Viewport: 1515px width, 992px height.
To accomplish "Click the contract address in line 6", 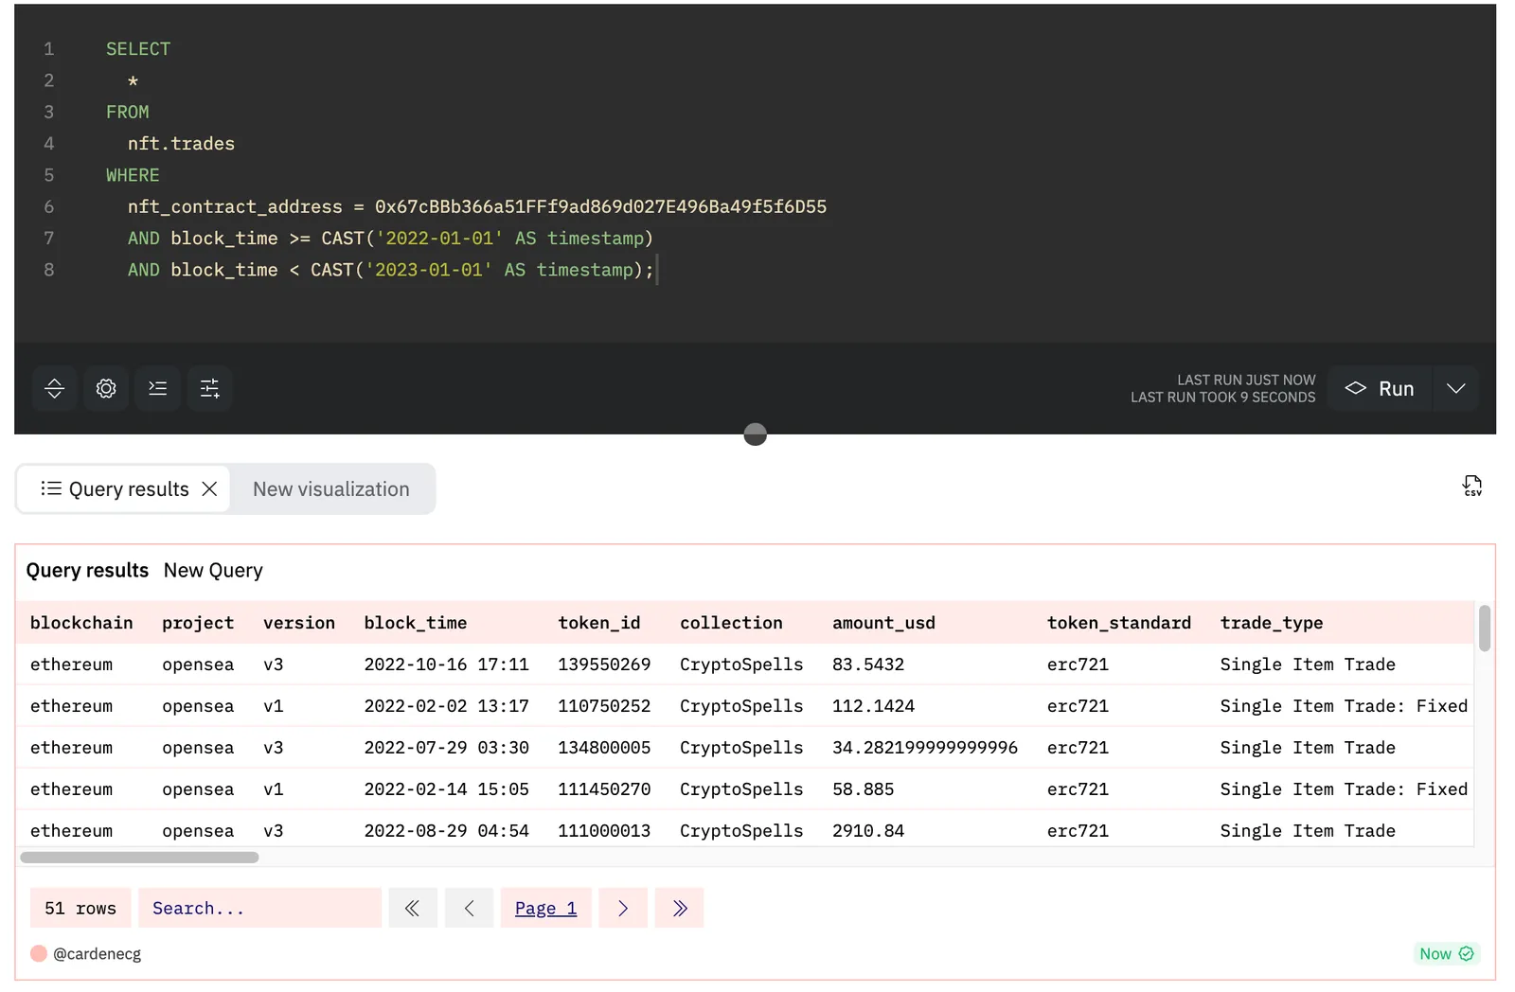I will [x=600, y=206].
